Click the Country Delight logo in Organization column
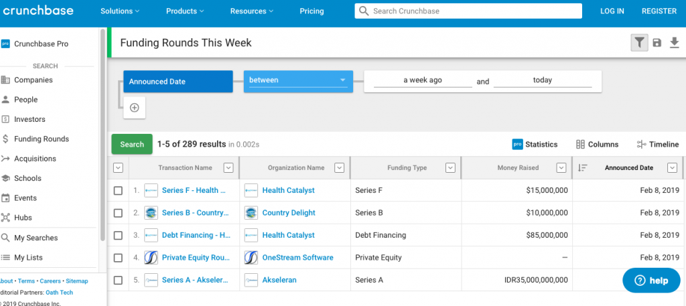Screen dimensions: 686x306 click(x=251, y=213)
